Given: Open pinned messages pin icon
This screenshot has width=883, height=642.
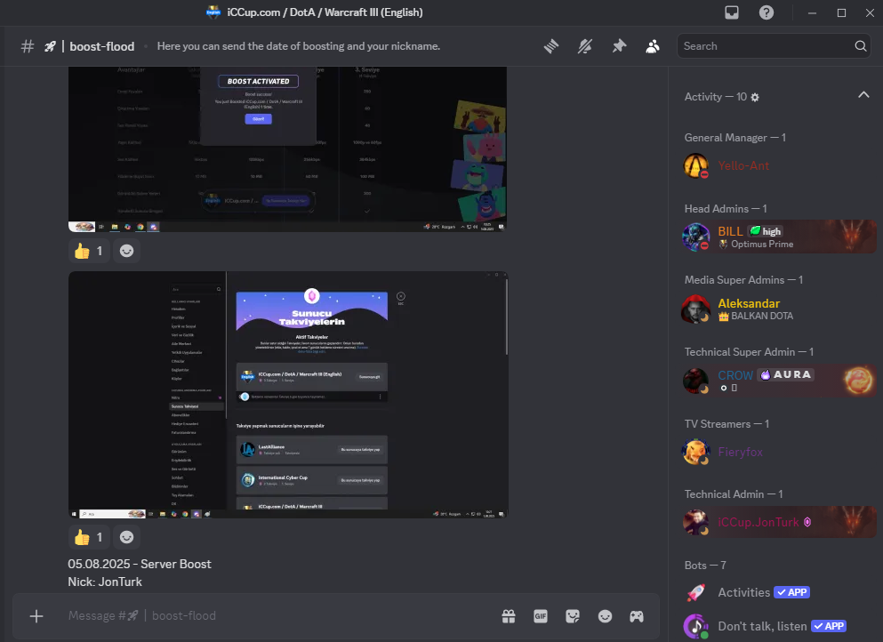Looking at the screenshot, I should pyautogui.click(x=619, y=46).
